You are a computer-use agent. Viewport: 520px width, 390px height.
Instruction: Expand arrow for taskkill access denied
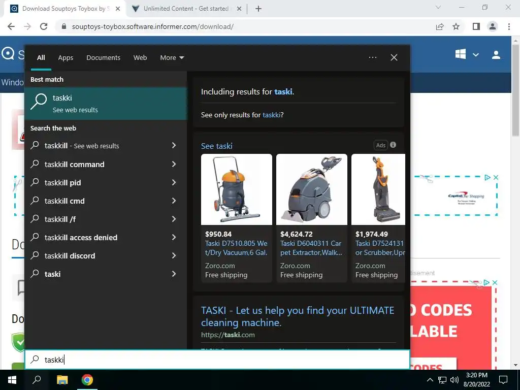pos(174,237)
